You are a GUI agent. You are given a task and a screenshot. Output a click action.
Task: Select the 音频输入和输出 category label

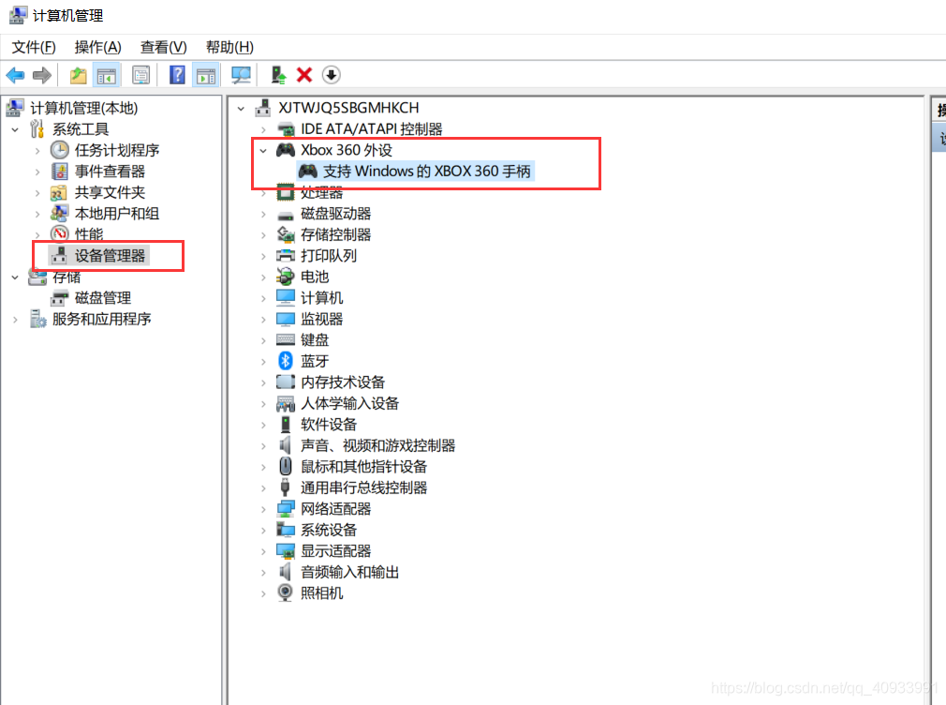click(350, 572)
